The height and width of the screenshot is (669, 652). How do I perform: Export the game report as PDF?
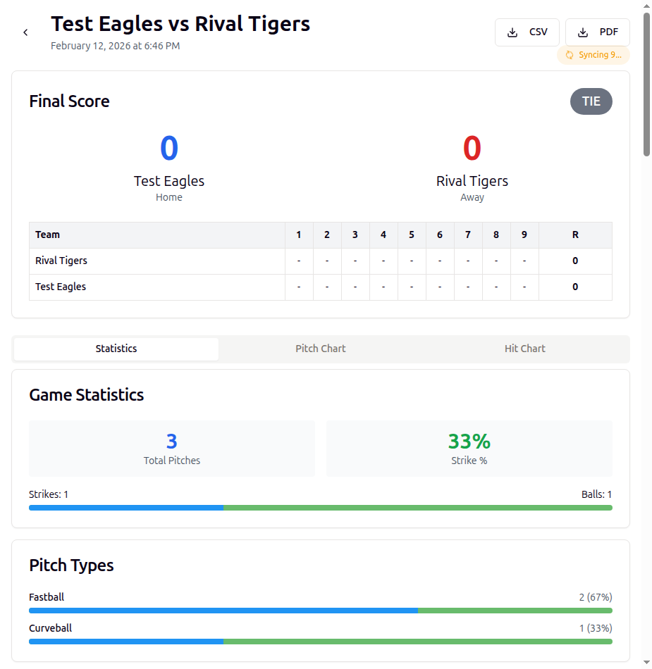coord(597,32)
